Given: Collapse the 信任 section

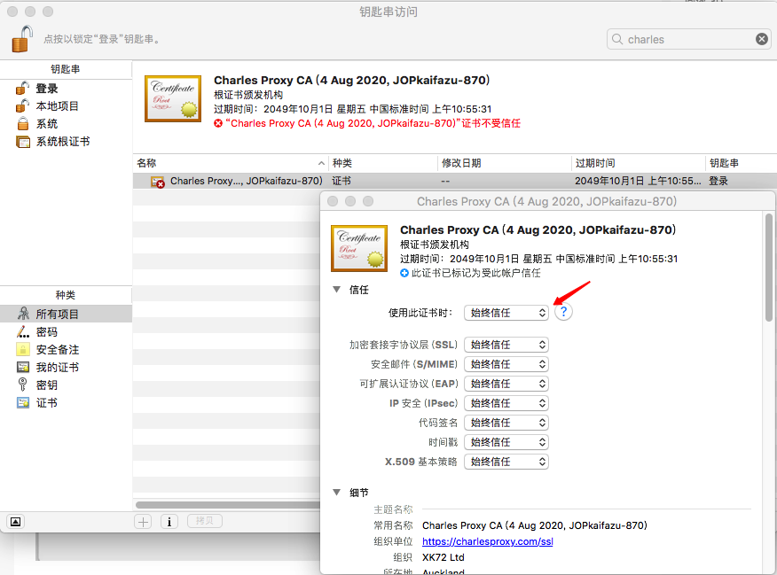Looking at the screenshot, I should 336,290.
